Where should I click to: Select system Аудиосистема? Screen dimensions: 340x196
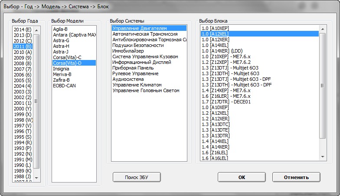coord(149,79)
